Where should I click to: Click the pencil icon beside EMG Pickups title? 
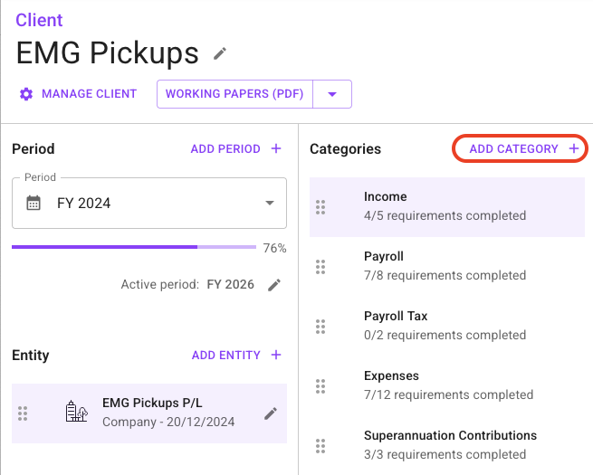click(219, 54)
